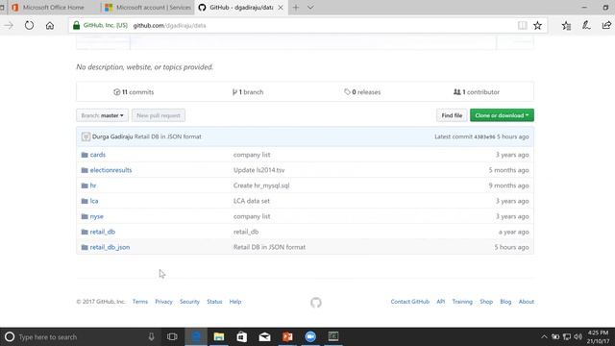
Task: Expand the Clone or download dropdown
Action: (502, 115)
